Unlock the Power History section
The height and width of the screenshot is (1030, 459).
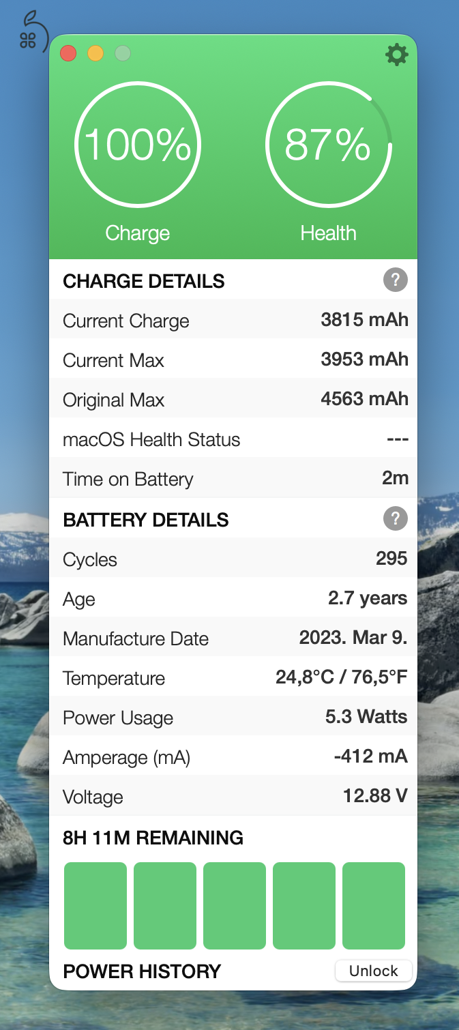(373, 971)
